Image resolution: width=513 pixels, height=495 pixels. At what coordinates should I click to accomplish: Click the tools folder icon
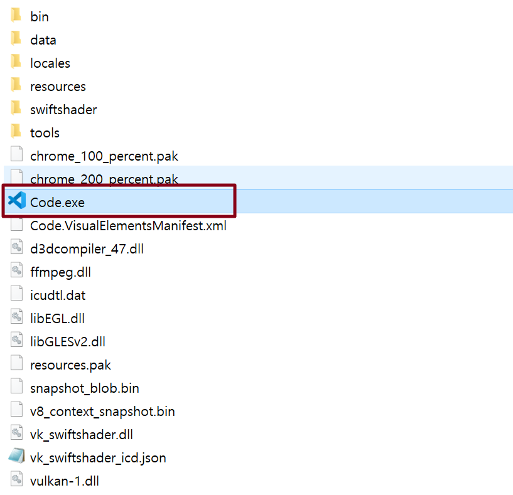click(16, 131)
